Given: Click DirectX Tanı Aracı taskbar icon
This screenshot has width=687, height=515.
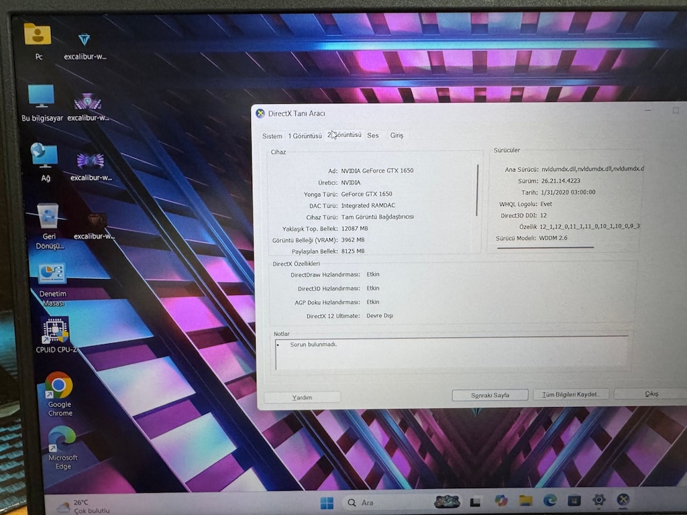Looking at the screenshot, I should click(x=623, y=499).
